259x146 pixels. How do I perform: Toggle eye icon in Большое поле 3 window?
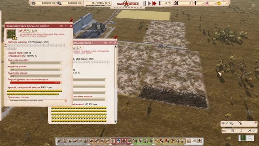pos(106,43)
